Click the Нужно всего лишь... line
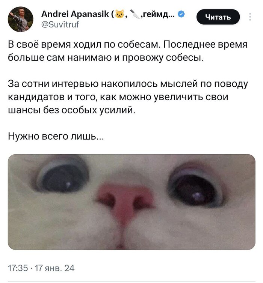 tap(56, 136)
